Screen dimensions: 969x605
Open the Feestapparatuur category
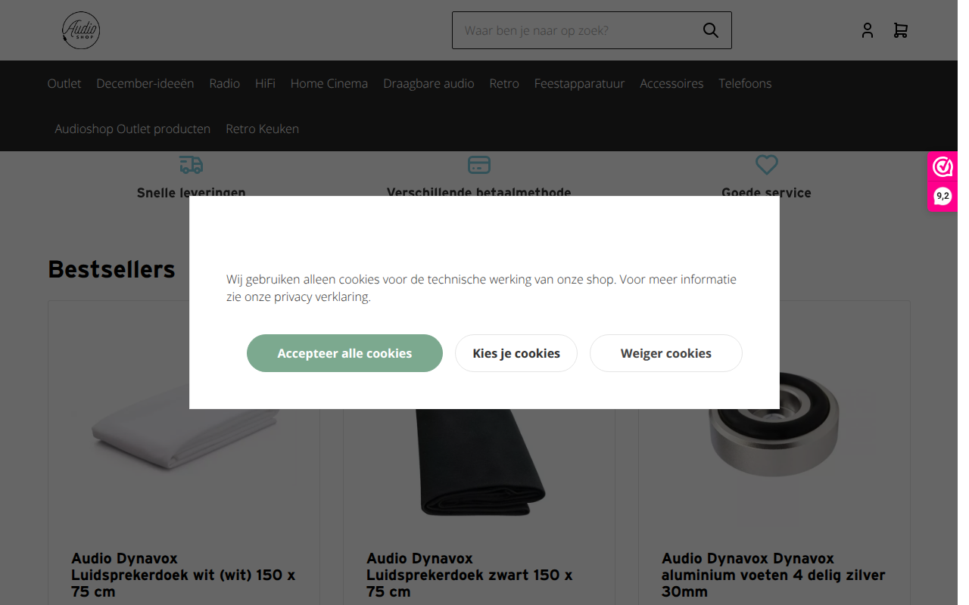tap(579, 83)
